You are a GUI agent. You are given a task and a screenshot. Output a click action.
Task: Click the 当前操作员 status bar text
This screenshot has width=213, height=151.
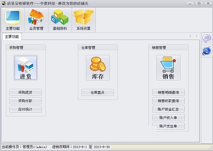(24, 147)
